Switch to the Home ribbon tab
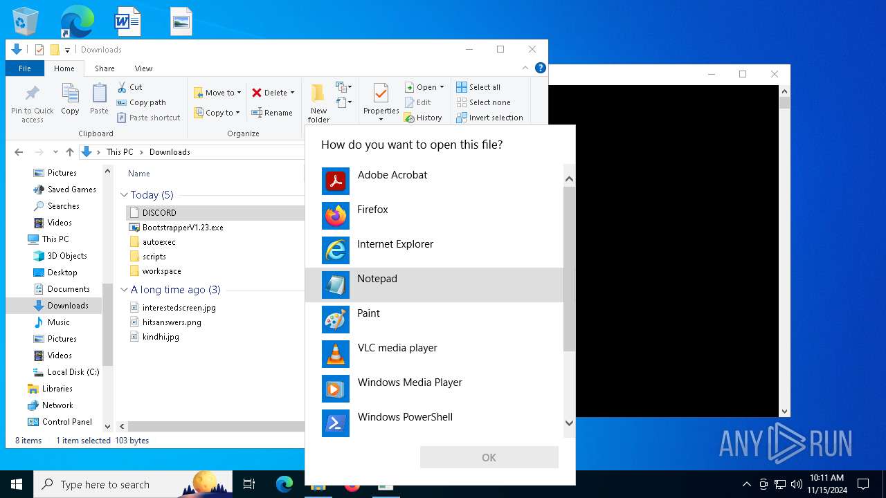Viewport: 886px width, 498px height. 64,68
